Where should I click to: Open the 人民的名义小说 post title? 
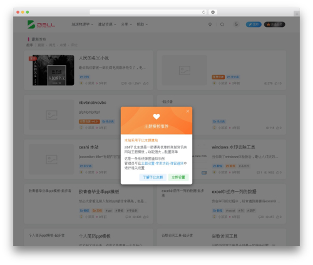(x=94, y=58)
